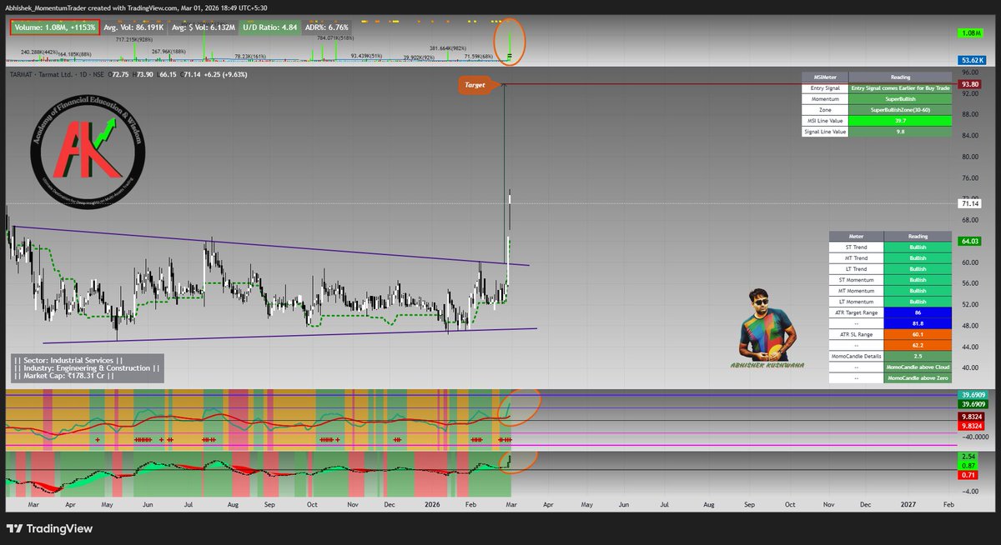The height and width of the screenshot is (545, 1001).
Task: Click the ATR Target Range label
Action: (856, 312)
